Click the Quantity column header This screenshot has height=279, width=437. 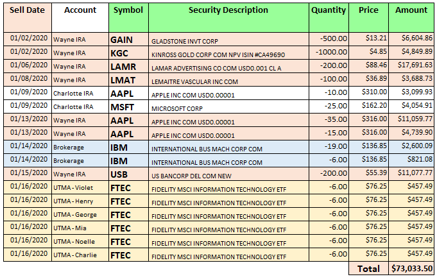click(x=329, y=10)
